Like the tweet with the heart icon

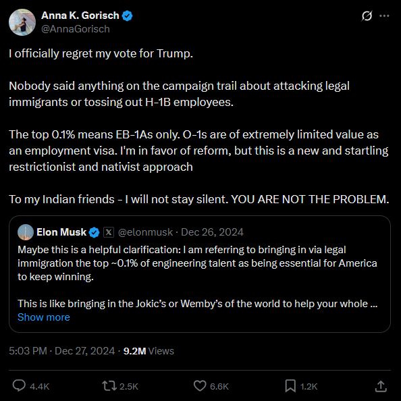tap(200, 385)
